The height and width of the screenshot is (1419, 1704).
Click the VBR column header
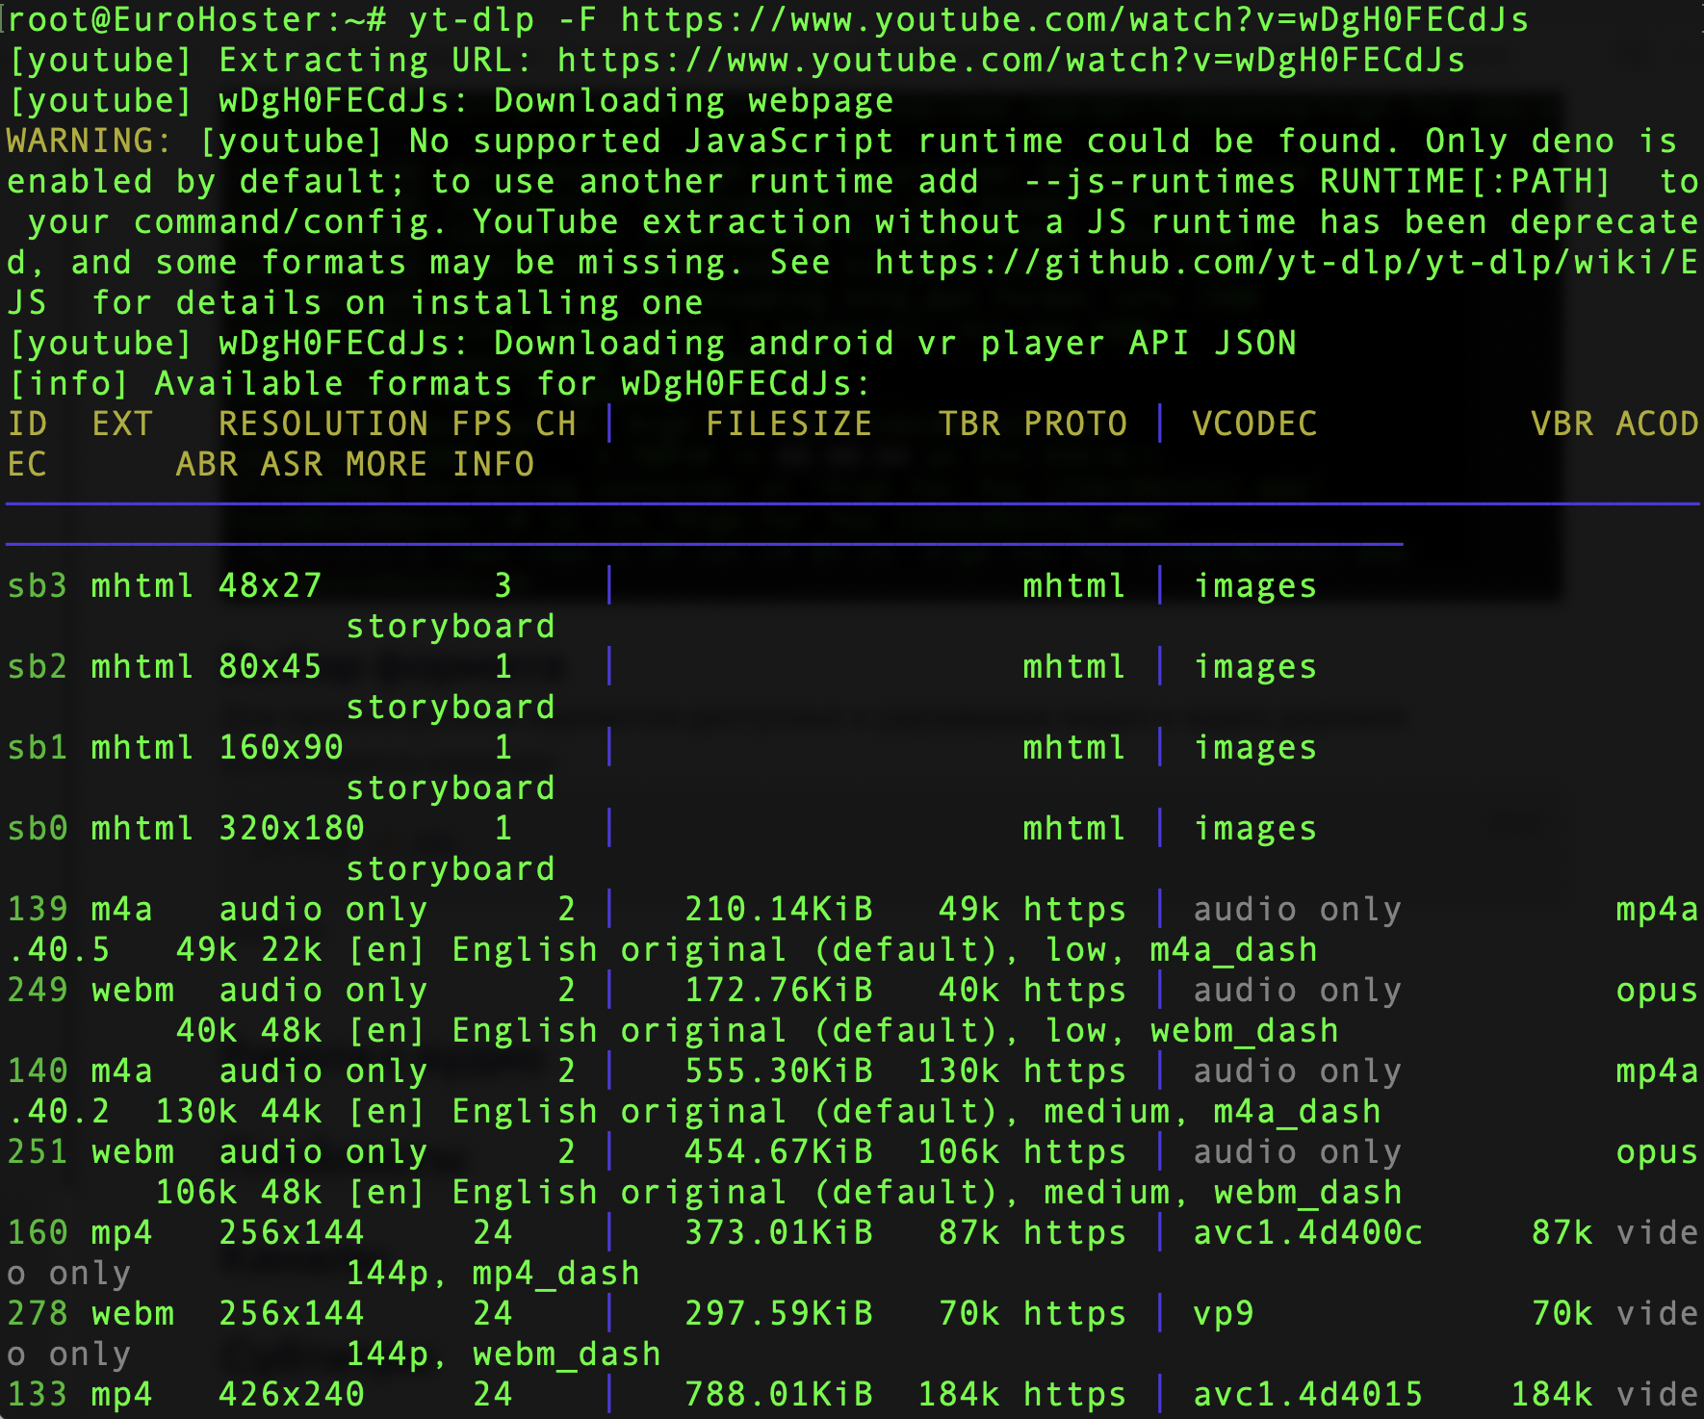point(1562,424)
